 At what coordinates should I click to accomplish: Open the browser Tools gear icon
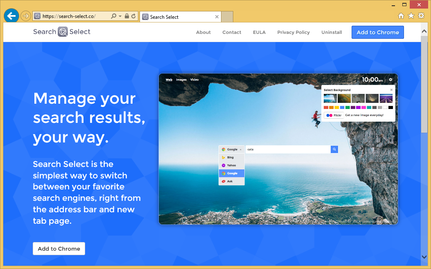click(x=421, y=16)
